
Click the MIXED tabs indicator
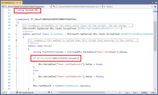point(144,92)
